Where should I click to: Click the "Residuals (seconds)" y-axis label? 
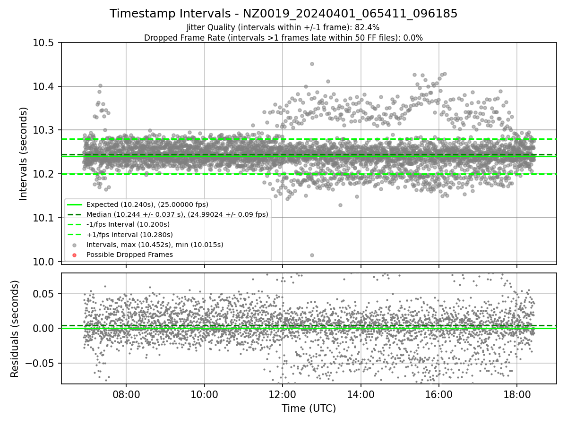point(15,329)
